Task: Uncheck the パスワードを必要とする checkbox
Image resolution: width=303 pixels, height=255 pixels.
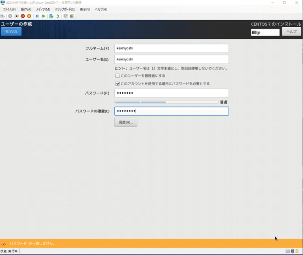Action: point(118,83)
